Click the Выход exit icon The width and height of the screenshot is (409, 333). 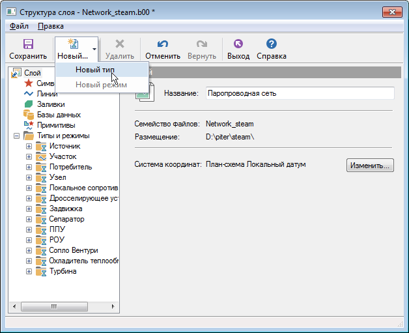click(x=238, y=44)
